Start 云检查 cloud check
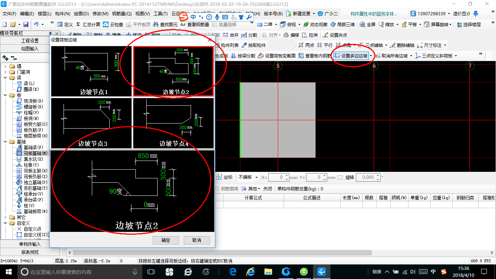Image resolution: width=496 pixels, height=279 pixels. 113,24
